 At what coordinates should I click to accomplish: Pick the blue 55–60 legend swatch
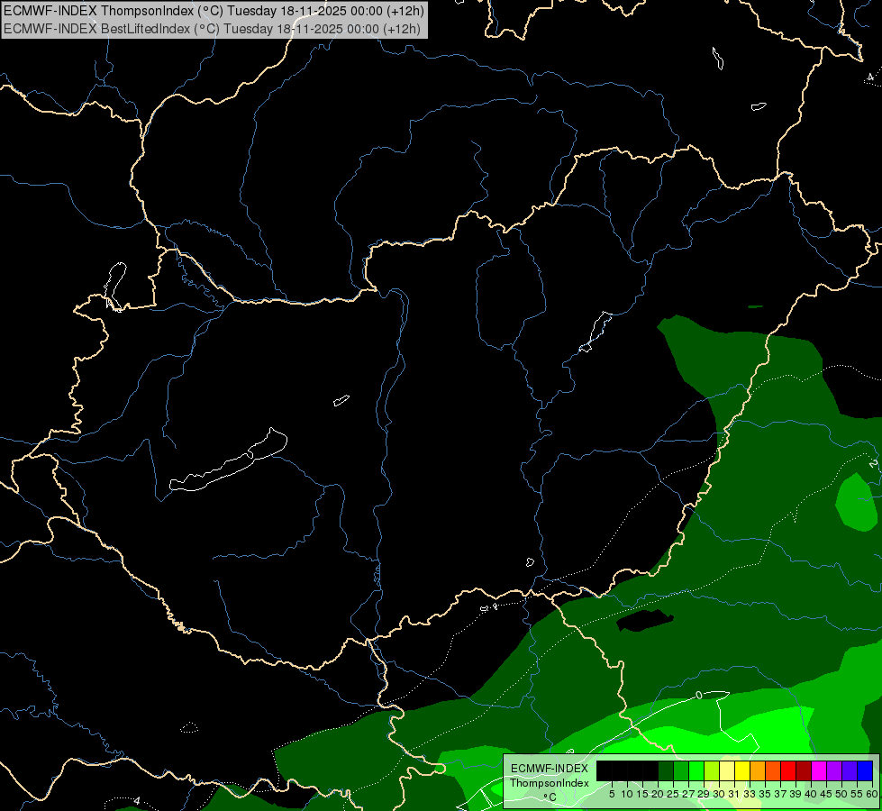tap(865, 770)
